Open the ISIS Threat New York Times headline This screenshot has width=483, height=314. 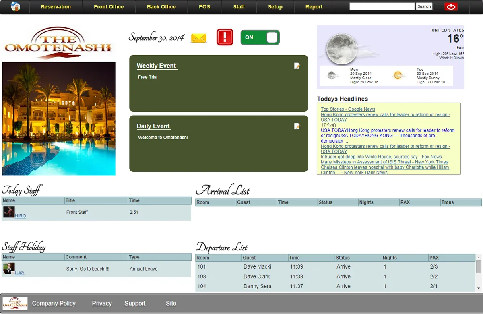click(x=384, y=162)
